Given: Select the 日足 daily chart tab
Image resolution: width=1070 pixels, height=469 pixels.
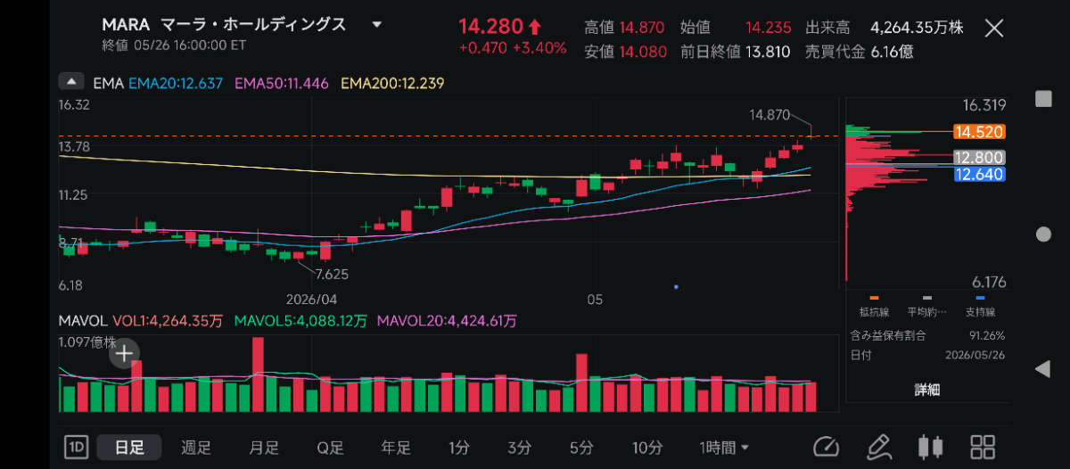Looking at the screenshot, I should (128, 447).
